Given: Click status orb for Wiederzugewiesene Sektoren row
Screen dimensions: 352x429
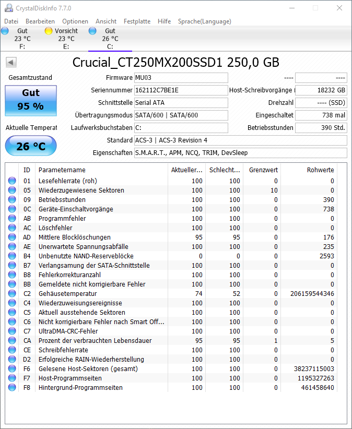Looking at the screenshot, I should pos(12,190).
